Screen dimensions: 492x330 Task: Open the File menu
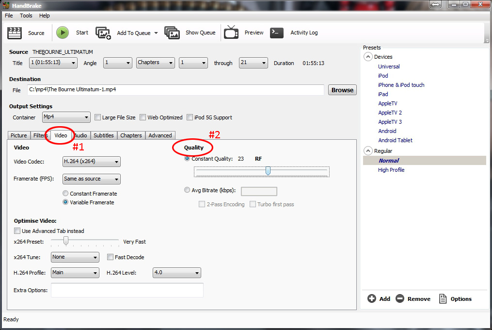coord(9,16)
